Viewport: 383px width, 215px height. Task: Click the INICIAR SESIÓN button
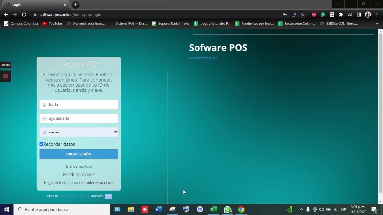pyautogui.click(x=79, y=154)
